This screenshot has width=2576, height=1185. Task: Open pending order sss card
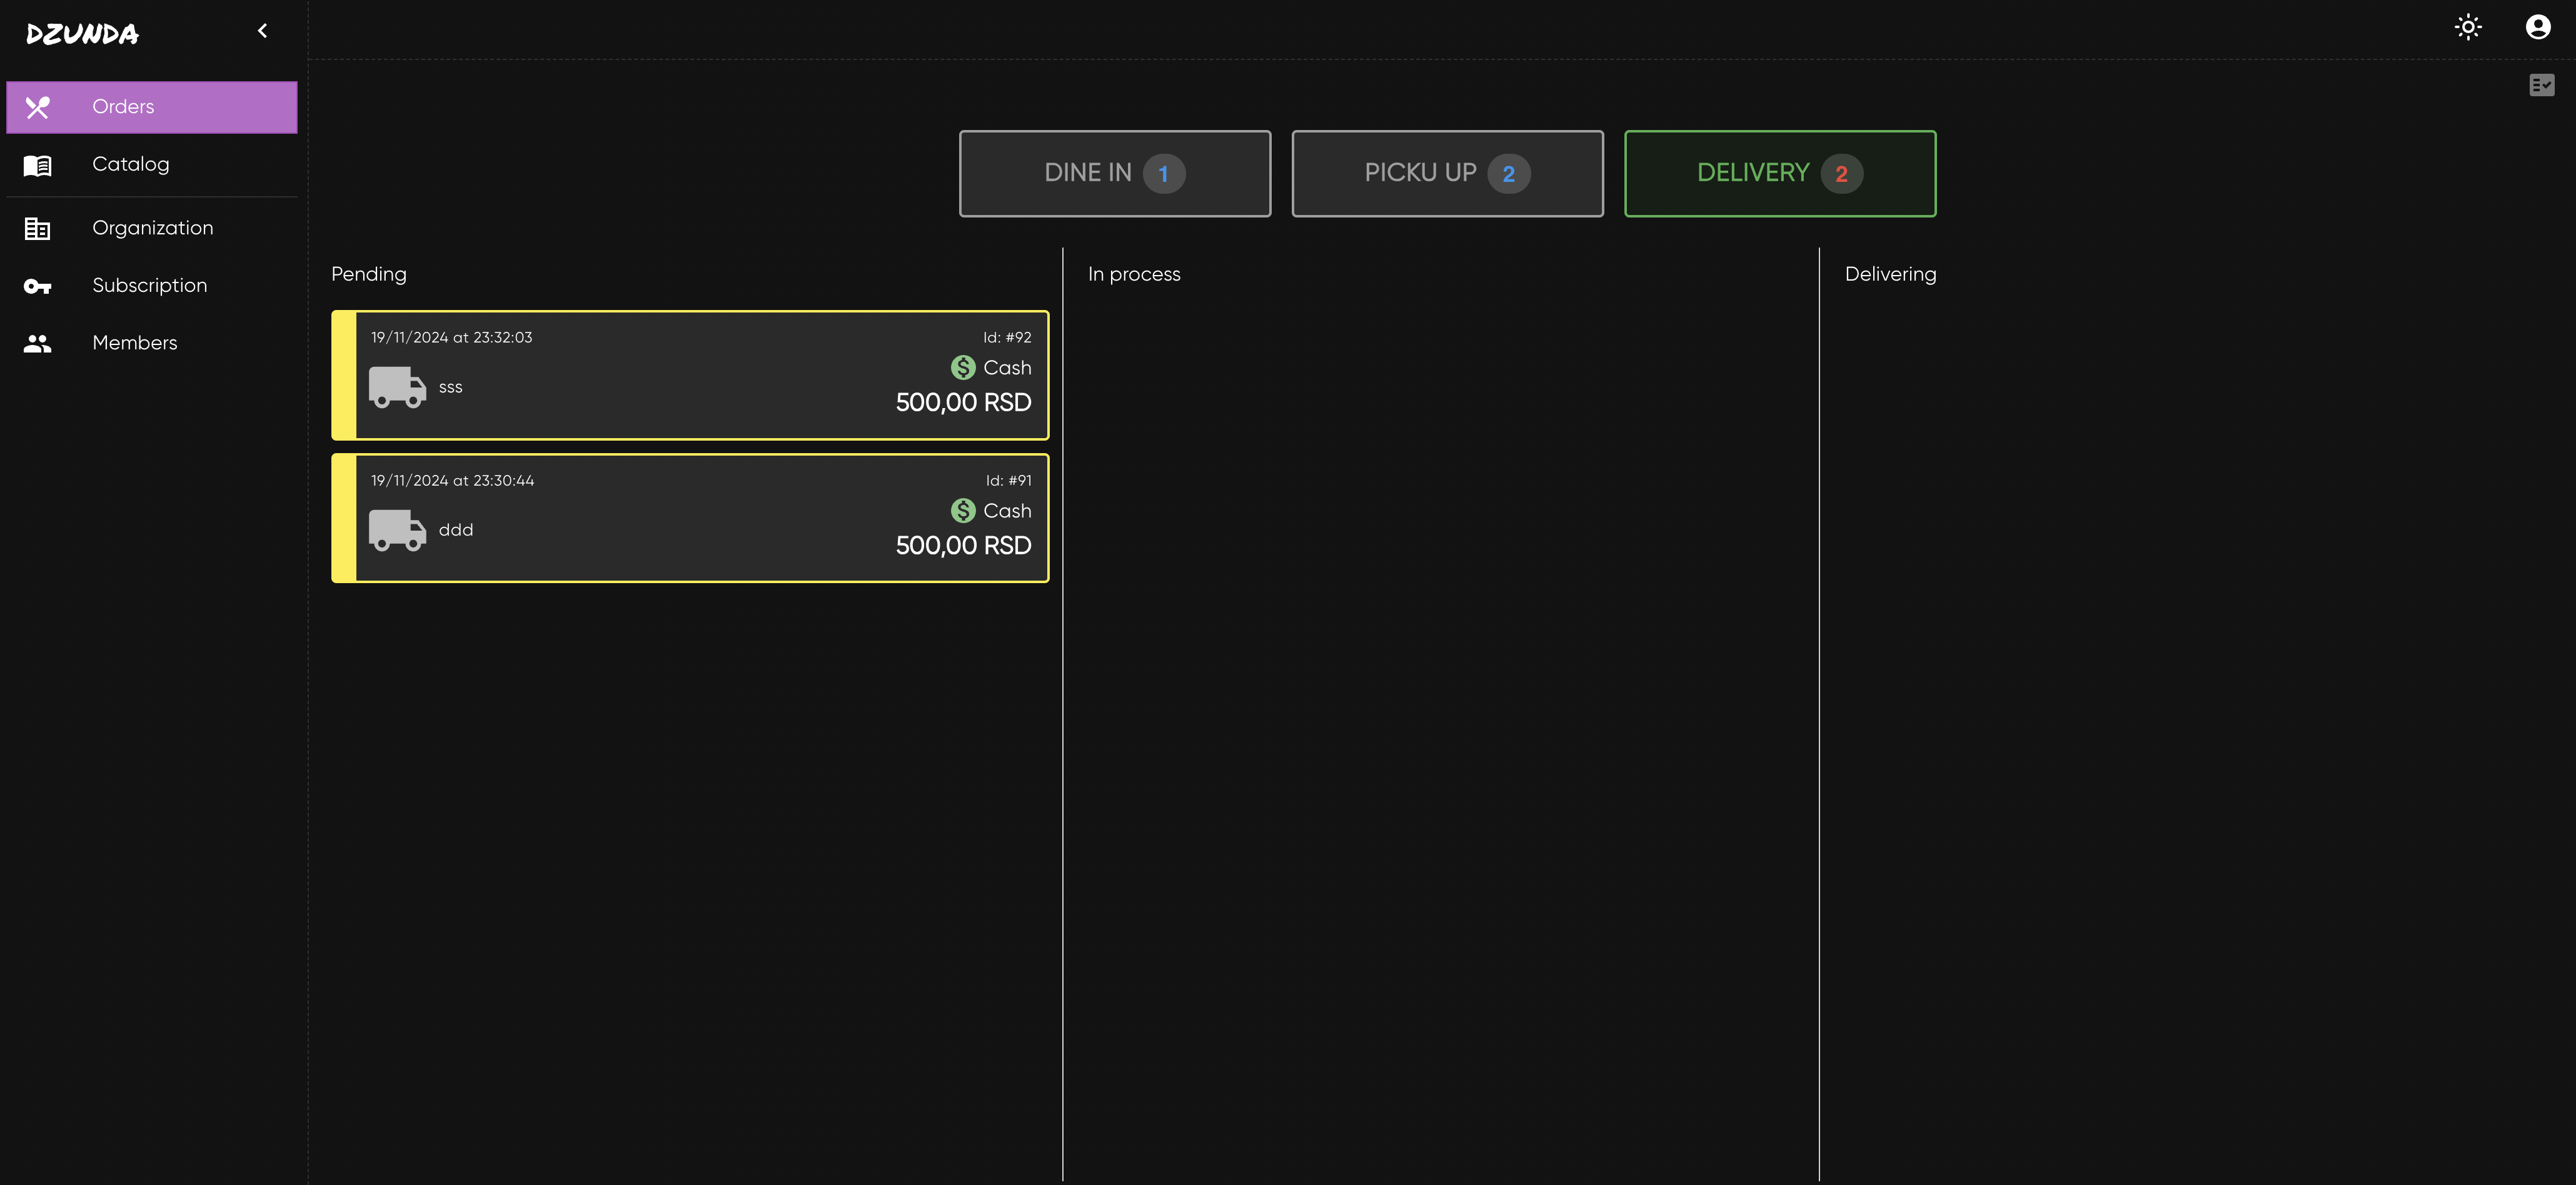(690, 376)
